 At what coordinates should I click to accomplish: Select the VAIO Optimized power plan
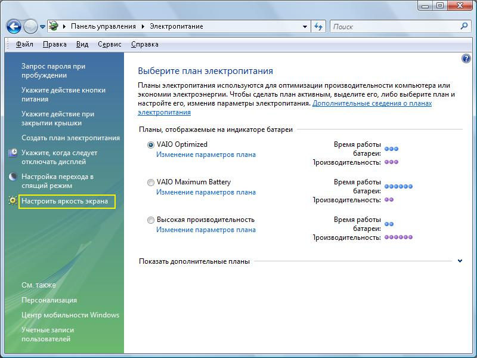click(150, 145)
